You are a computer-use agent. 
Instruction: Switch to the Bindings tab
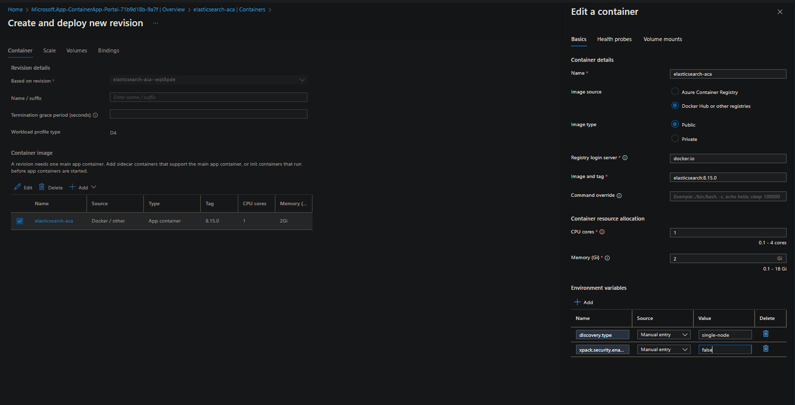(108, 50)
